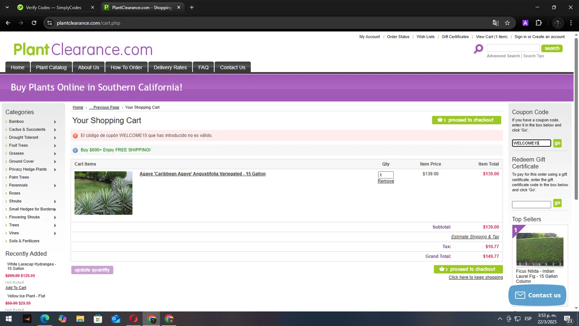Click bottom proceed to checkout button

pyautogui.click(x=468, y=269)
